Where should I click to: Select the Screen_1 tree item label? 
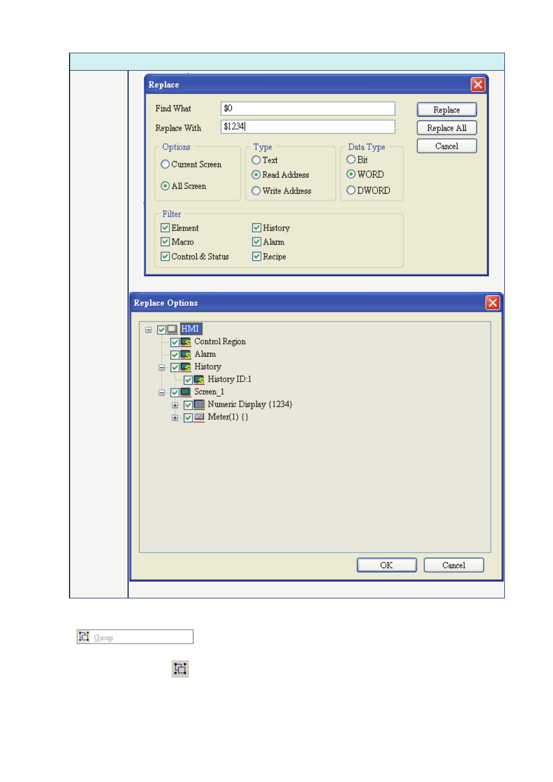209,392
